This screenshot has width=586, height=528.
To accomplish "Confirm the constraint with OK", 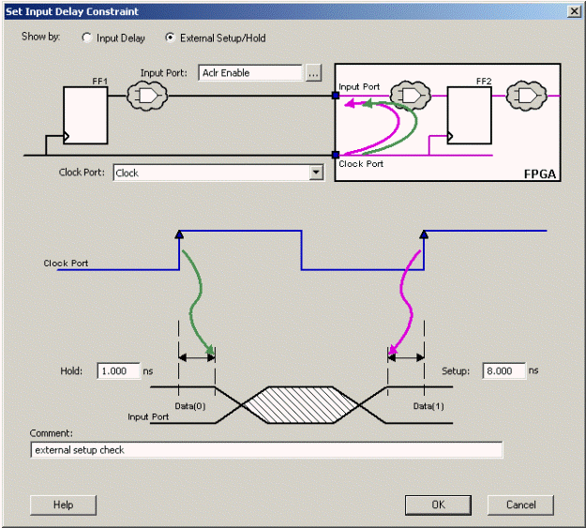I will (x=438, y=505).
